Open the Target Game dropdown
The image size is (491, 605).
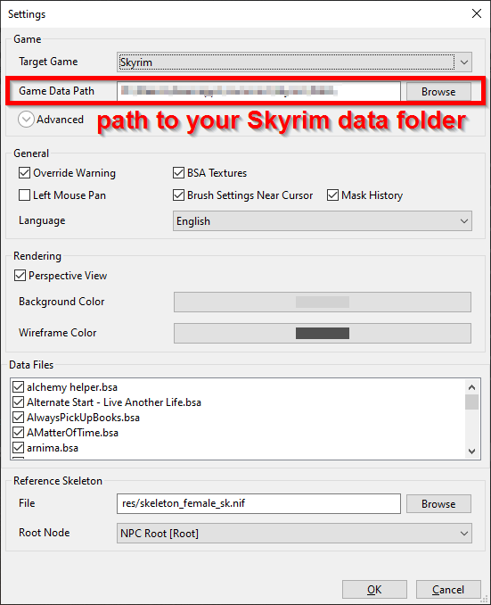tap(294, 62)
